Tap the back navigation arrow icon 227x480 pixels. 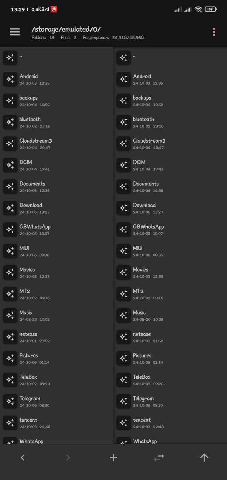coord(23,457)
